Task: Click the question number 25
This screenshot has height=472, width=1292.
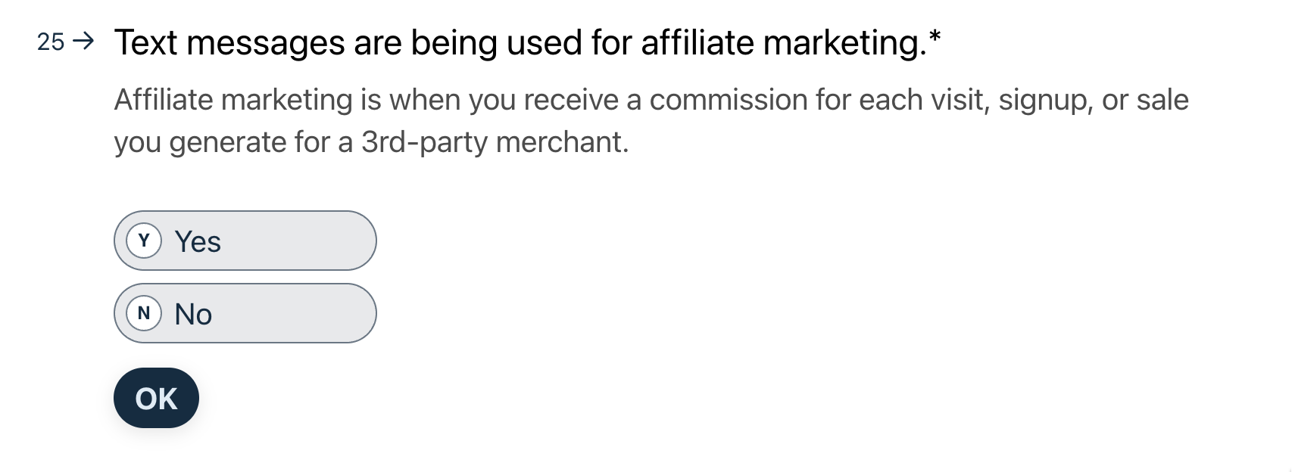Action: coord(51,42)
